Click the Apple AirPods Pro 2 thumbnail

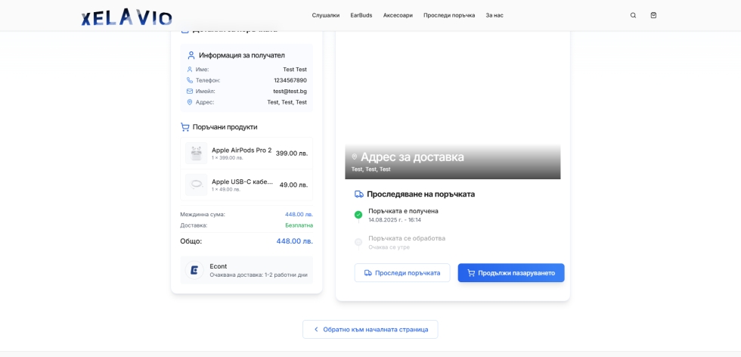[196, 154]
